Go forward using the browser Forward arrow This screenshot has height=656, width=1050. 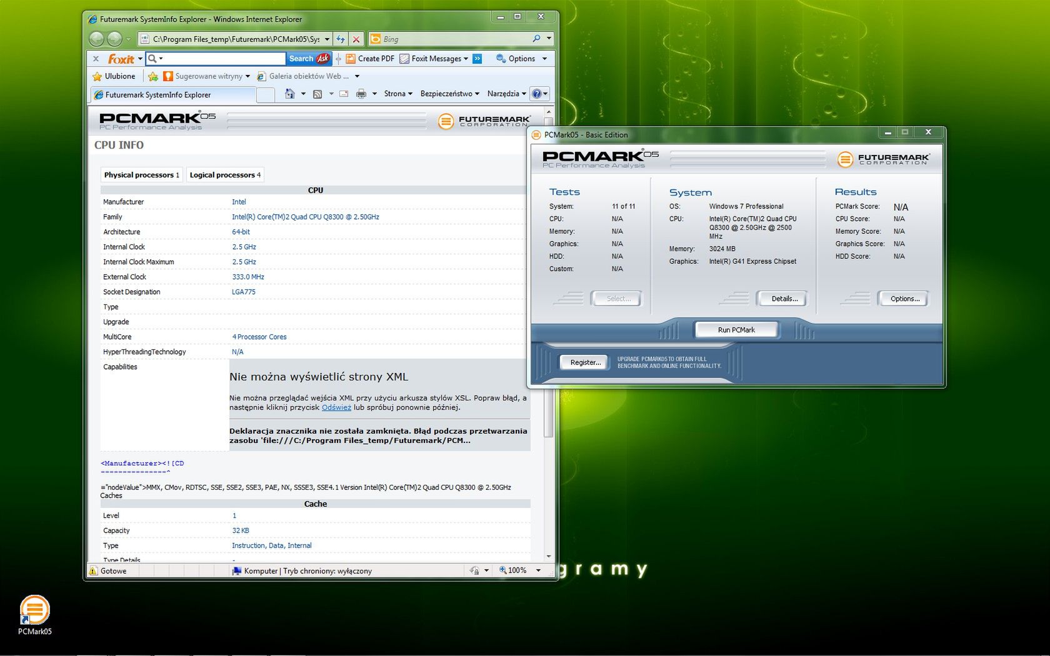tap(114, 39)
